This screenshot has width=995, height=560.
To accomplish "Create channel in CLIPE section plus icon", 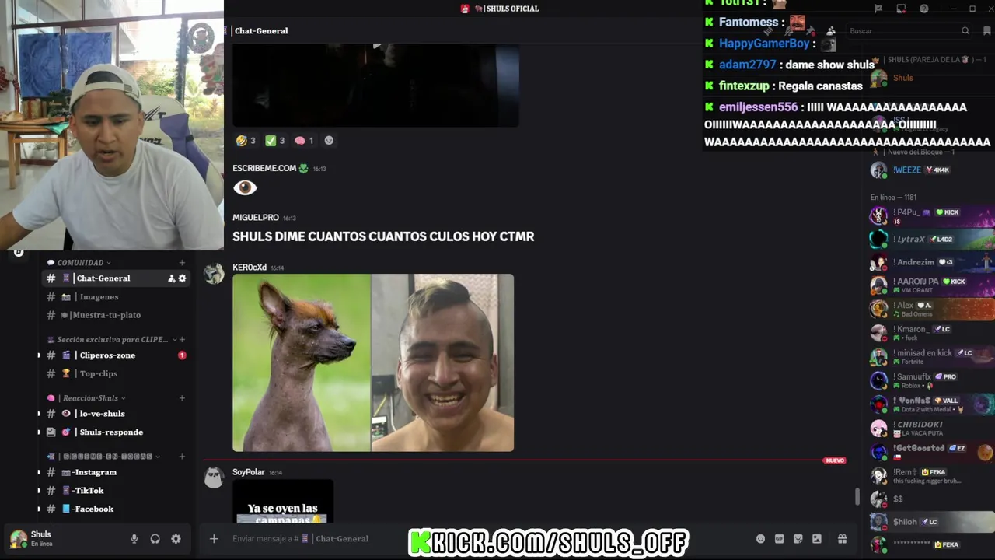I will [182, 340].
